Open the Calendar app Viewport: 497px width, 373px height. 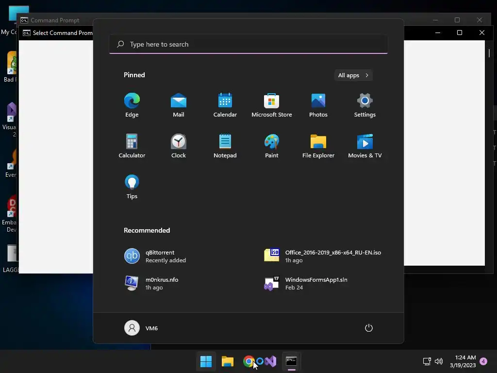pos(225,105)
